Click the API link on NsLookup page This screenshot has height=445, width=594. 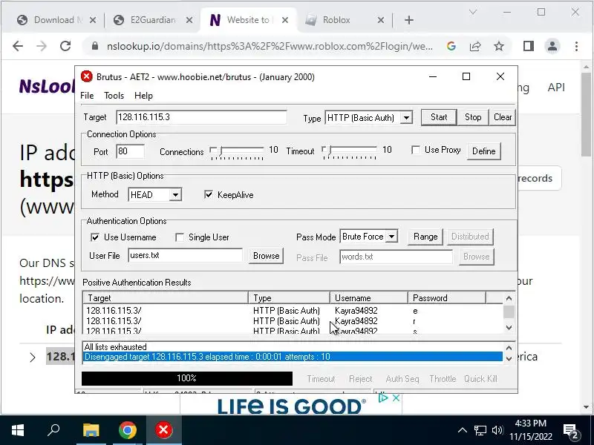[555, 88]
